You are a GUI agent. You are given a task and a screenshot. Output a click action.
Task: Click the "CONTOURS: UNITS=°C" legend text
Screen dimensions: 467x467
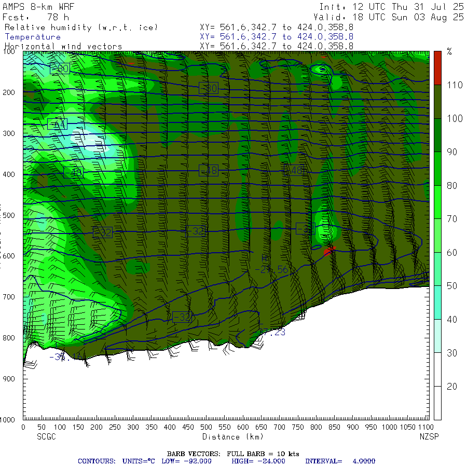(x=116, y=461)
